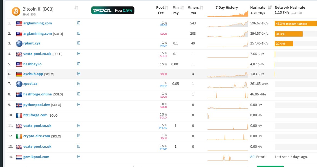Click the globe icon next to zpool.ca
The height and width of the screenshot is (167, 317).
[19, 84]
